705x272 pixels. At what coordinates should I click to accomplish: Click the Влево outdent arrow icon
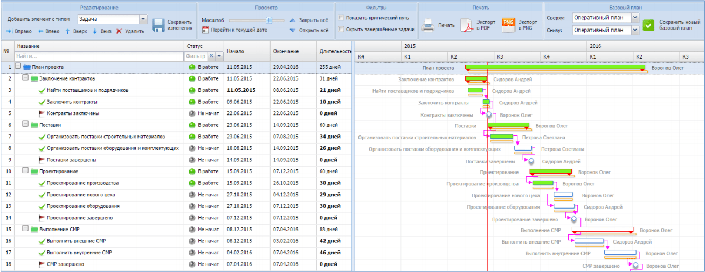coord(40,31)
